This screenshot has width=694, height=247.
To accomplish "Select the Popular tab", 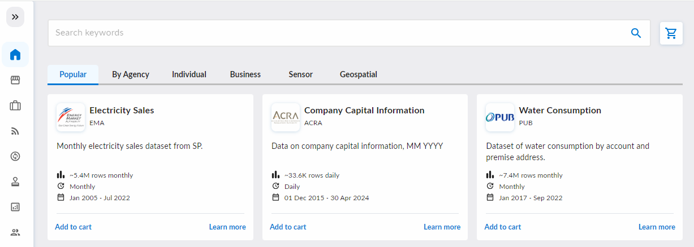I will point(73,74).
